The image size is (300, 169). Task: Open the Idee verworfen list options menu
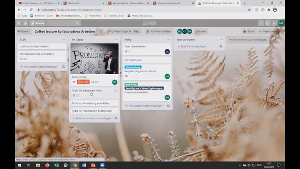click(221, 39)
